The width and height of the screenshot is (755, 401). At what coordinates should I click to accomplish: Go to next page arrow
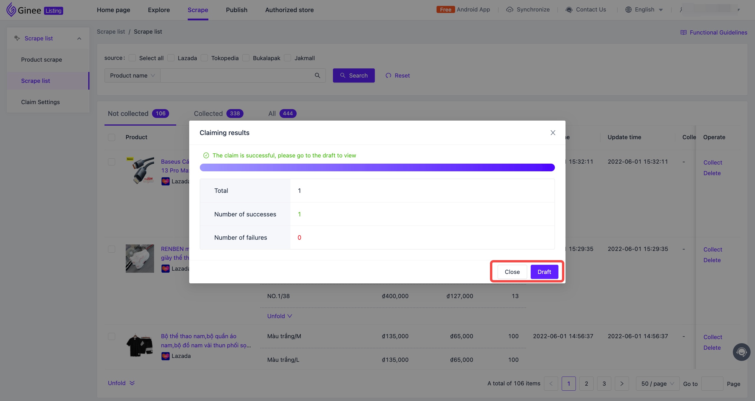pyautogui.click(x=622, y=384)
